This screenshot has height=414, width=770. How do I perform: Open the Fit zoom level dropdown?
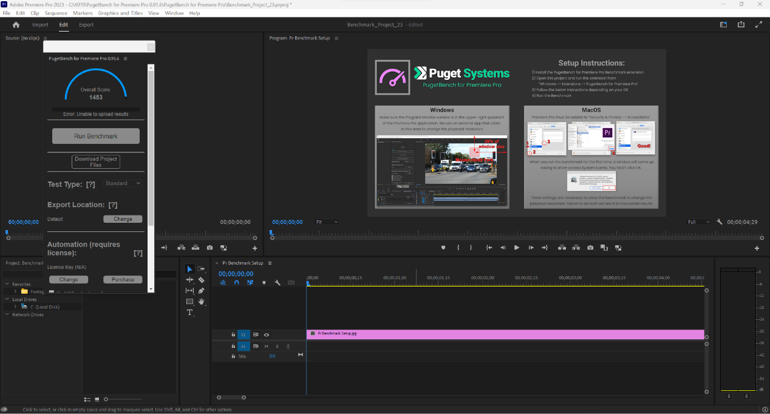327,222
